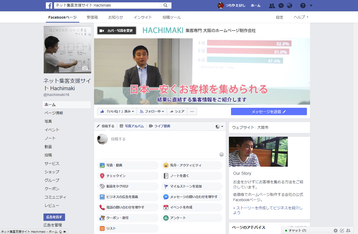Open the 「いいね！」済み dropdown
Image resolution: width=358 pixels, height=234 pixels.
(117, 111)
